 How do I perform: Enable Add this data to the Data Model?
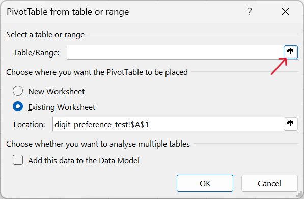click(x=18, y=160)
